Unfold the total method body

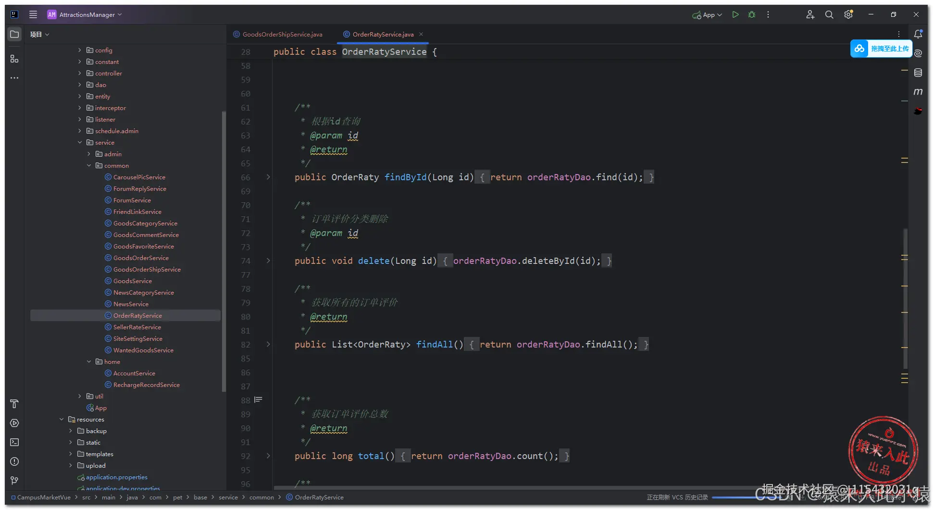pyautogui.click(x=268, y=456)
